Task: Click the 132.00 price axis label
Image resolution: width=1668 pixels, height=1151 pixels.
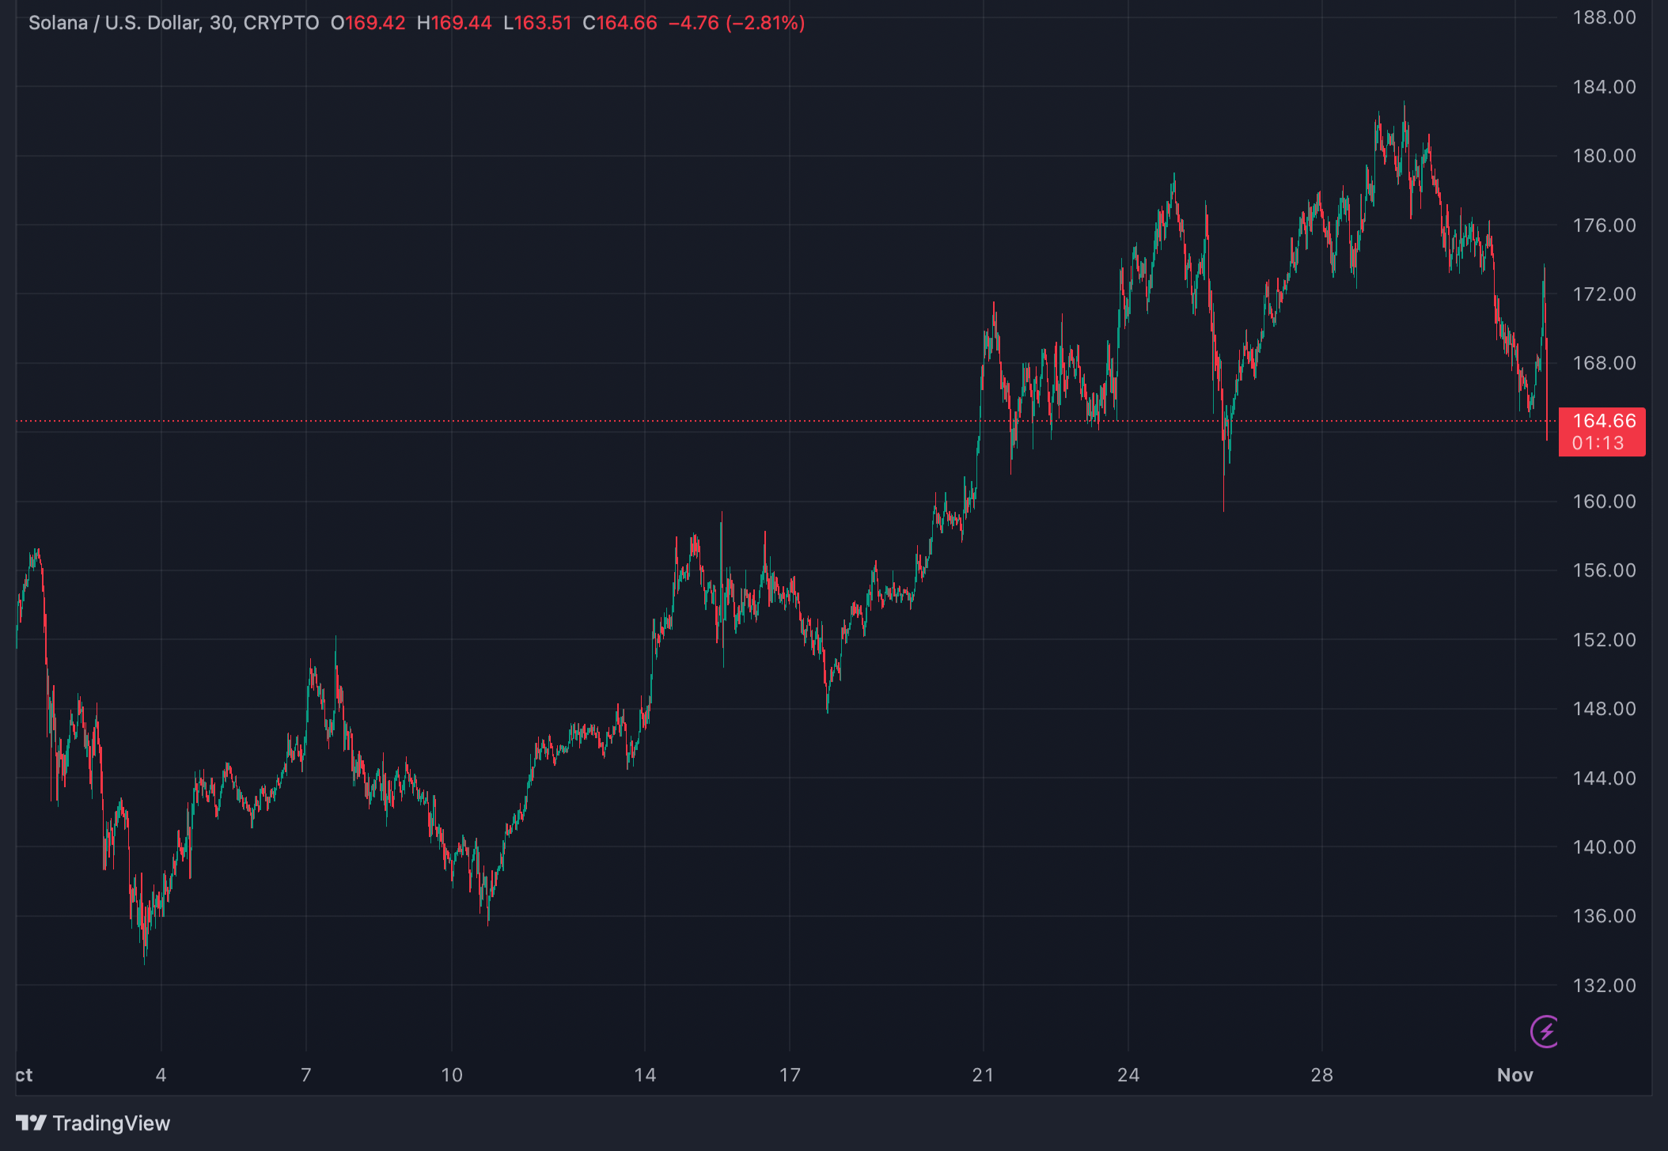Action: point(1604,986)
